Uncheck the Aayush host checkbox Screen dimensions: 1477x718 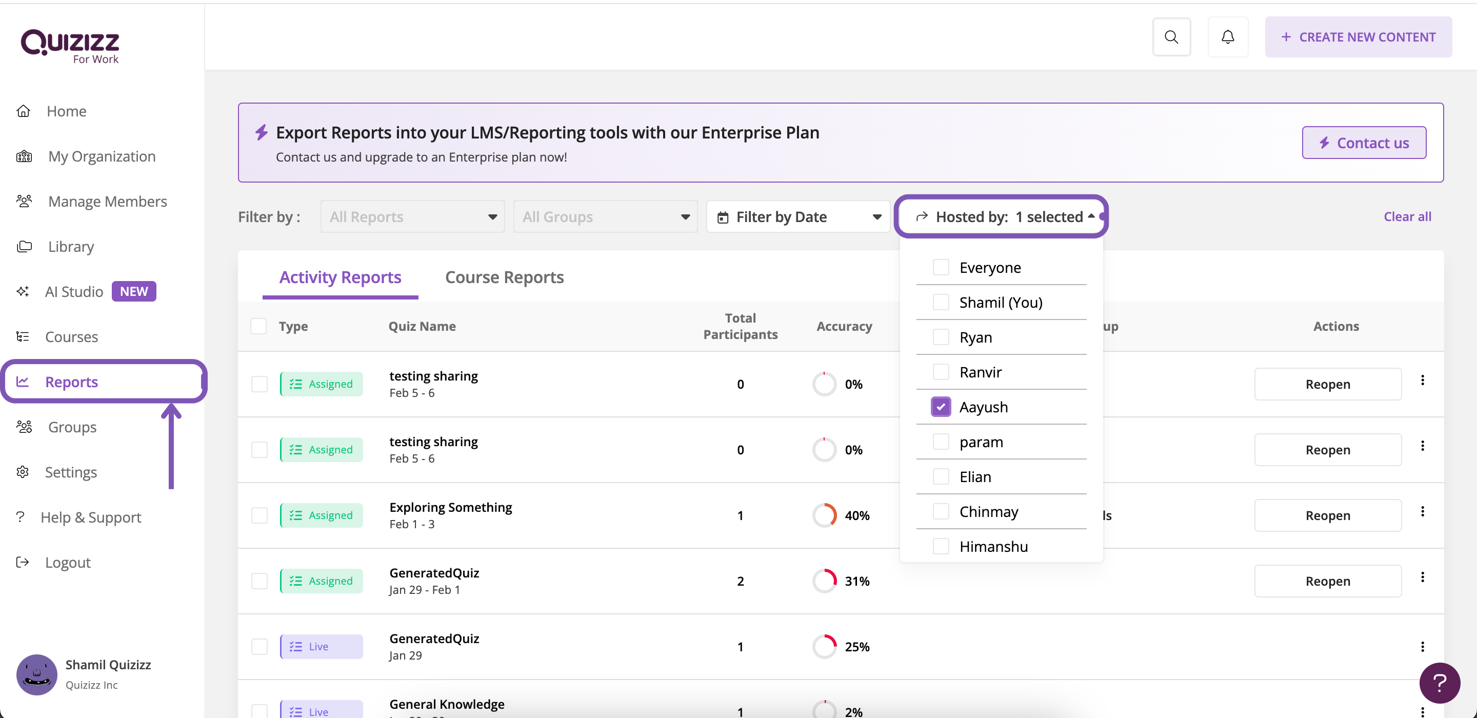[941, 407]
